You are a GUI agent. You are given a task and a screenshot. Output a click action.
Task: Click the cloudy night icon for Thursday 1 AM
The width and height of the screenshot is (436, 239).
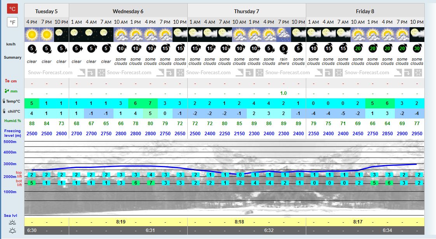(195, 35)
